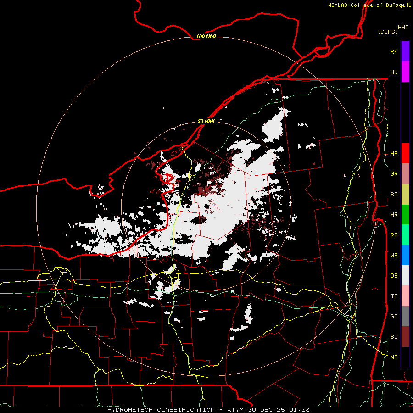
Task: Pick the dark green HR legend swatch
Action: [x=405, y=214]
